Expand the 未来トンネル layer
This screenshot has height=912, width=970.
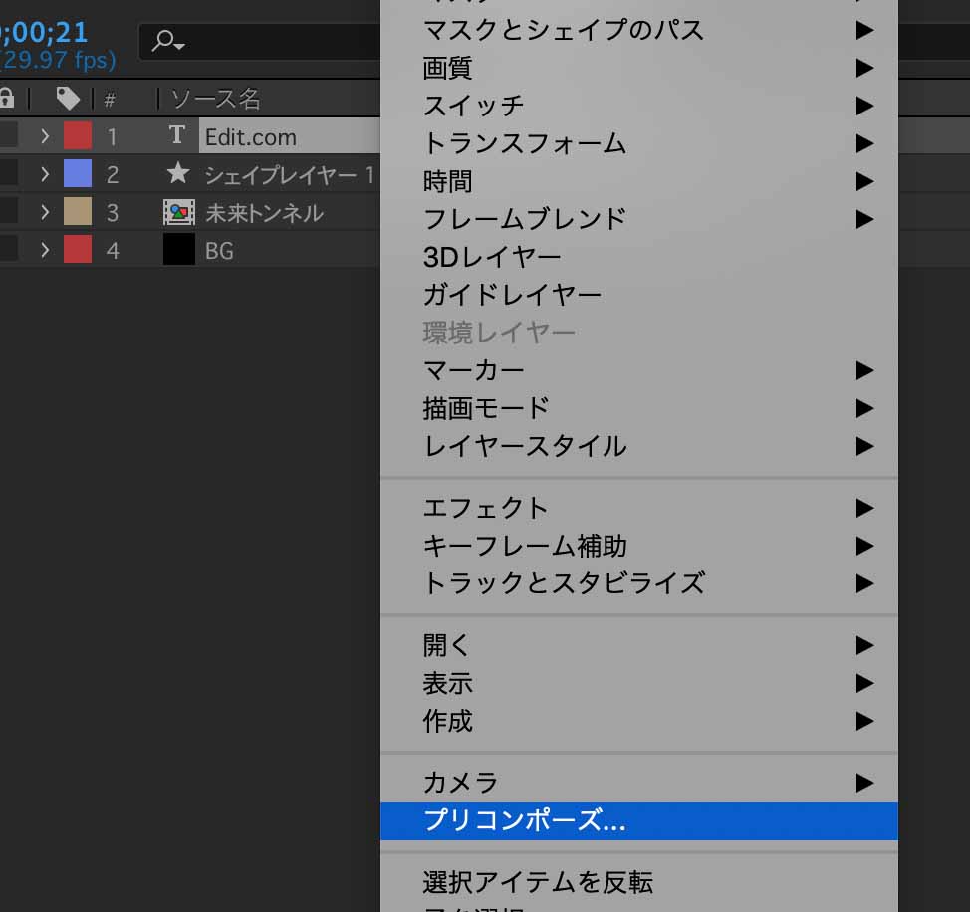pos(45,213)
